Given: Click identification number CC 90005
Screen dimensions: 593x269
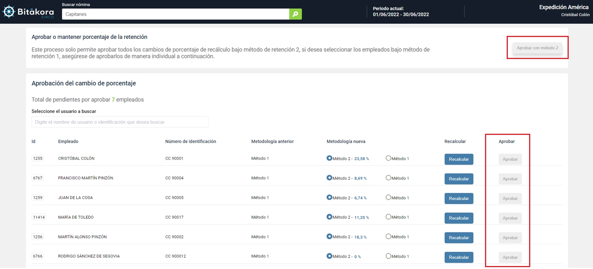Looking at the screenshot, I should coord(174,198).
